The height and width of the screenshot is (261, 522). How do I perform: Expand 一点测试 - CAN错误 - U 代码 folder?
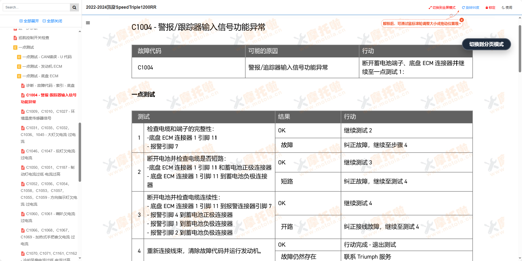click(x=47, y=57)
